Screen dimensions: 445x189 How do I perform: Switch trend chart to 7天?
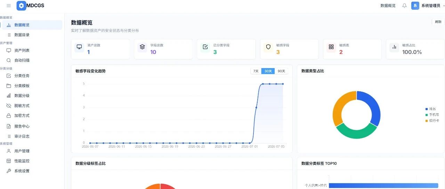(256, 71)
